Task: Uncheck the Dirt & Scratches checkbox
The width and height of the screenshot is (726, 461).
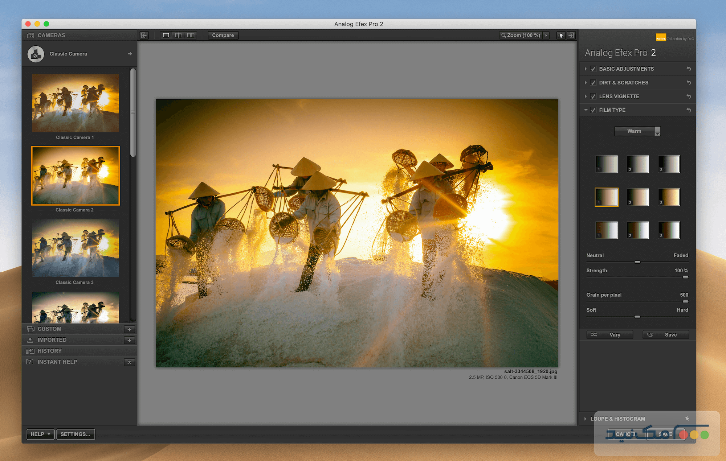Action: pyautogui.click(x=593, y=83)
